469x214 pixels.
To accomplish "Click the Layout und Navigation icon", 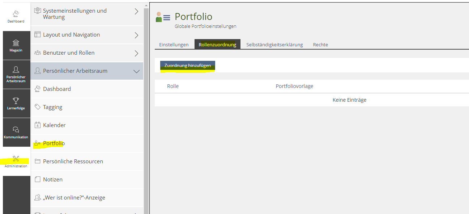I will pos(37,34).
